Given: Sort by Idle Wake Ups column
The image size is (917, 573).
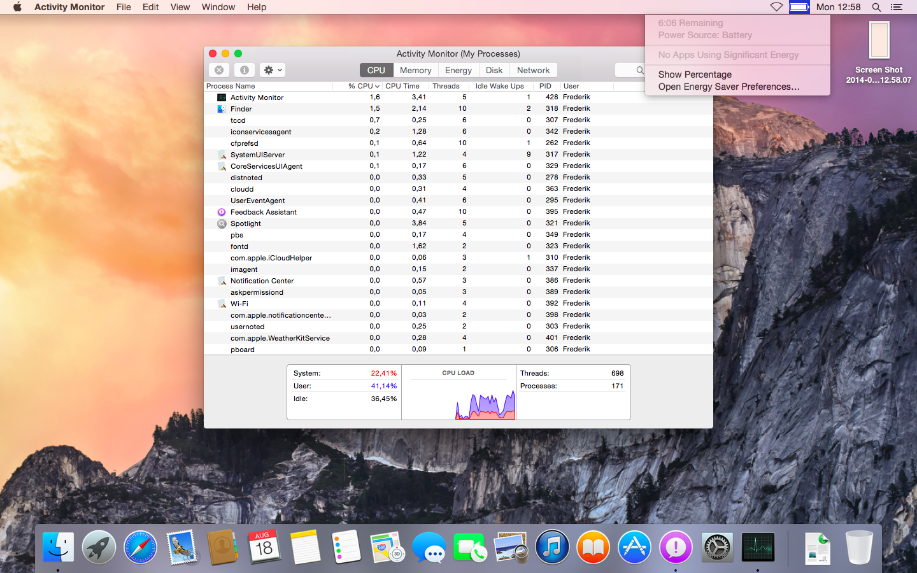Looking at the screenshot, I should tap(500, 86).
